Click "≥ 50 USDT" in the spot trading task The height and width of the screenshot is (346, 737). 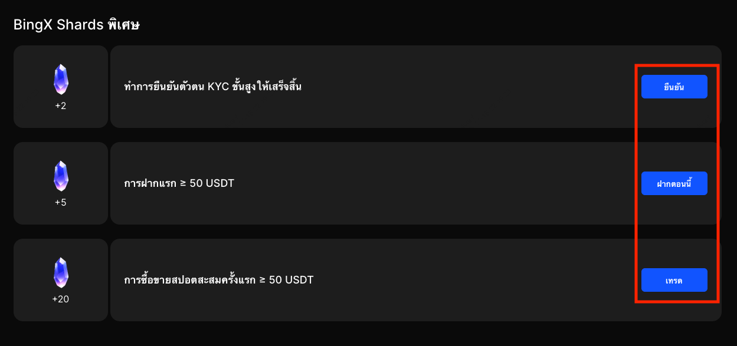[286, 279]
